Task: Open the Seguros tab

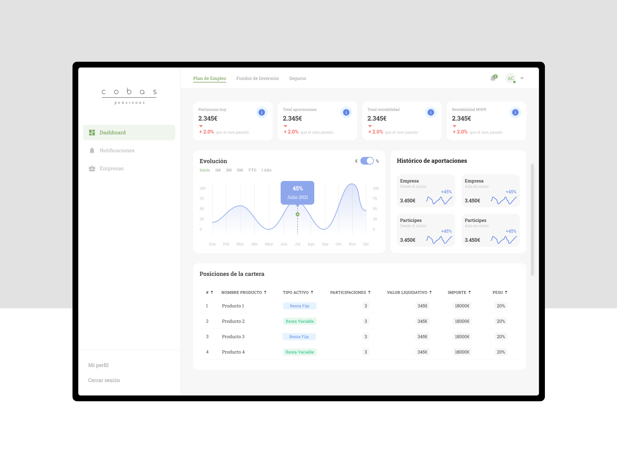Action: tap(298, 78)
